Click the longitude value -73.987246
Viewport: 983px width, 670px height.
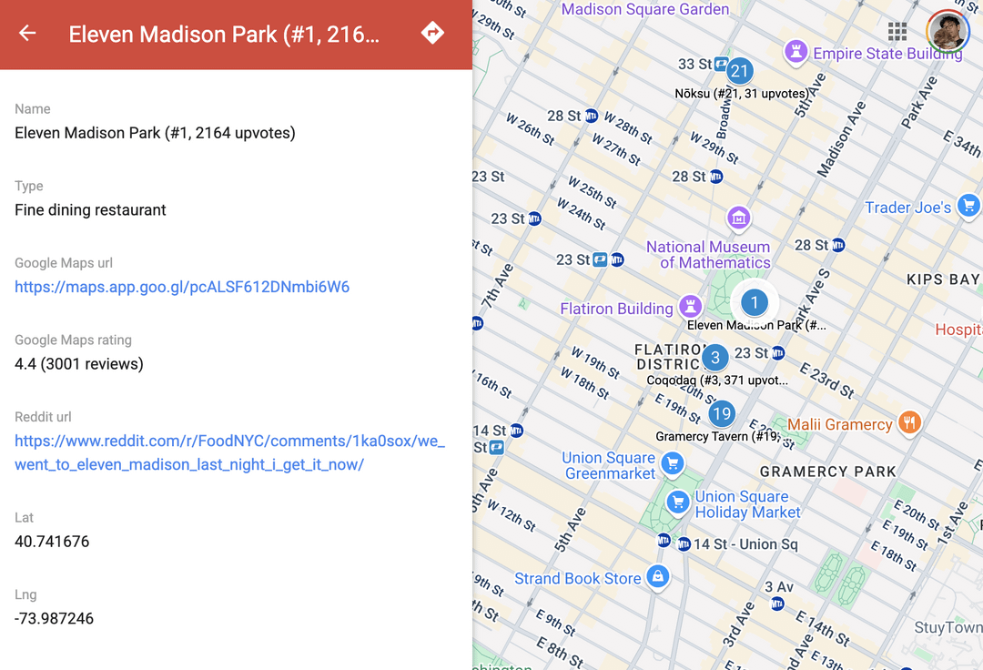coord(54,619)
